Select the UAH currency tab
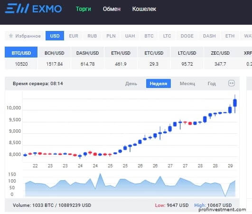 click(x=130, y=36)
